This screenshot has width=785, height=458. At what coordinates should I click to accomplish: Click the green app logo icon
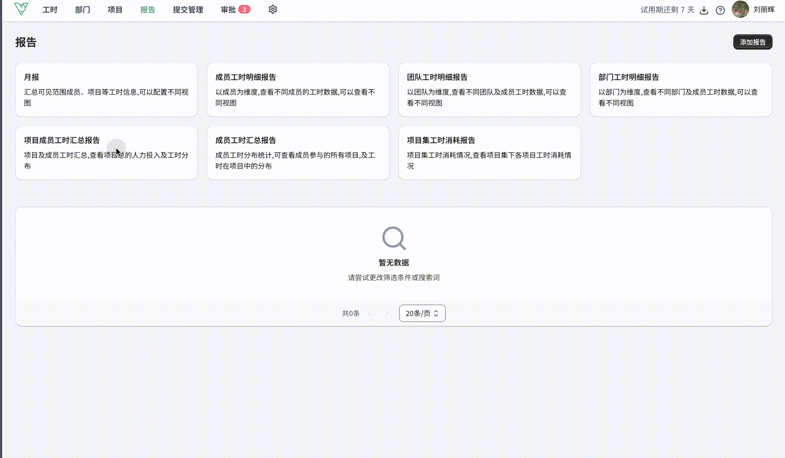coord(21,9)
